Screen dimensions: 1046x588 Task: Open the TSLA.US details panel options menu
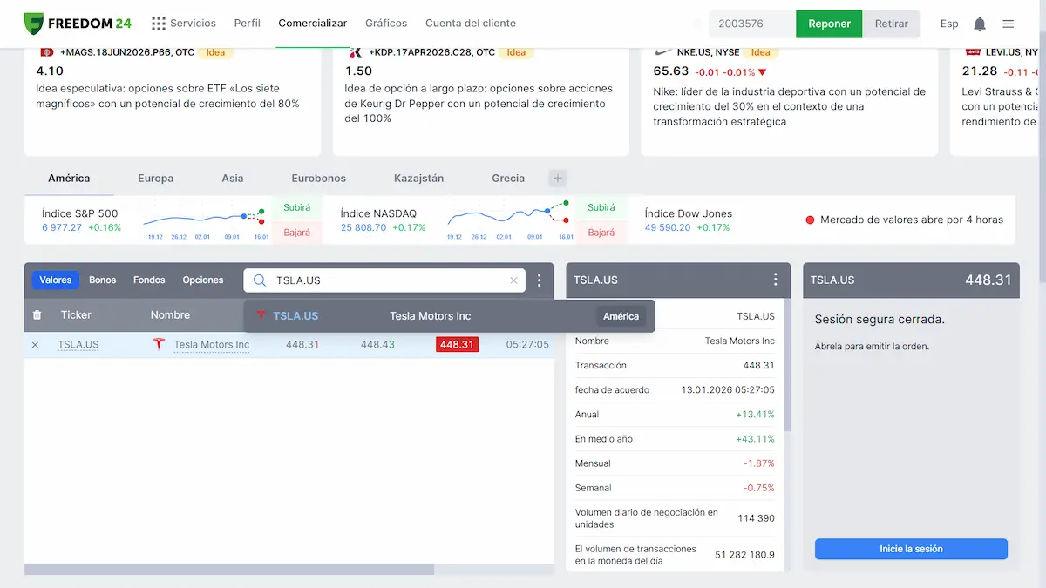click(x=776, y=280)
